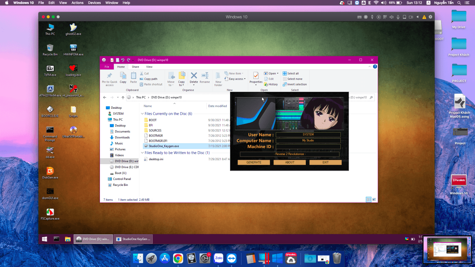475x267 pixels.
Task: Open Zalo in the macOS Dock
Action: 218,258
